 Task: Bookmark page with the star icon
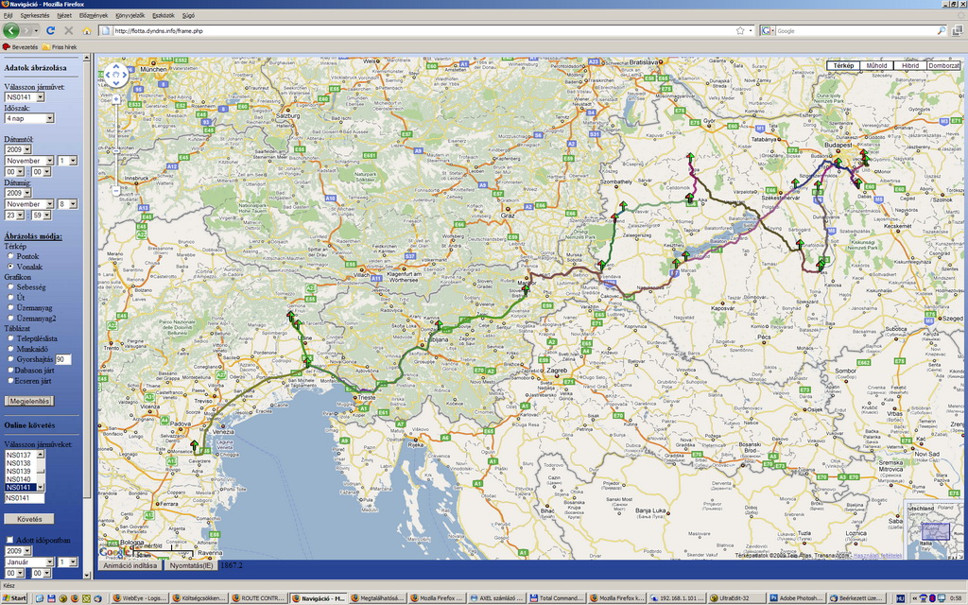point(740,30)
